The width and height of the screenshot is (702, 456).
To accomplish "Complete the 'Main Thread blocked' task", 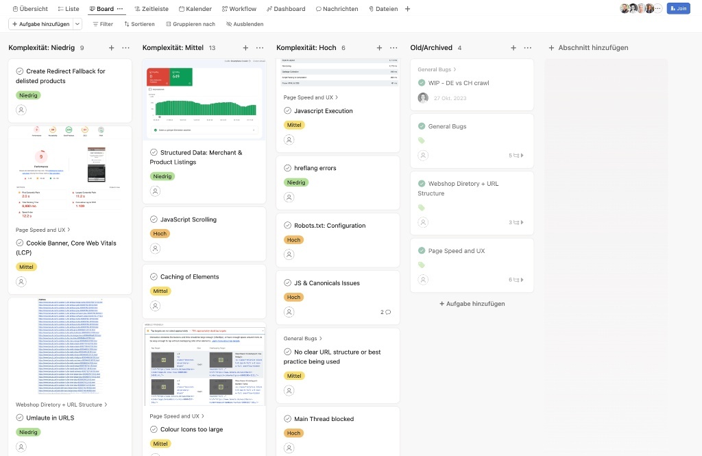I will coord(287,419).
